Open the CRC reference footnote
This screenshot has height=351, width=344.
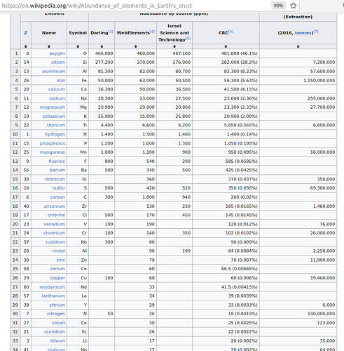click(231, 32)
